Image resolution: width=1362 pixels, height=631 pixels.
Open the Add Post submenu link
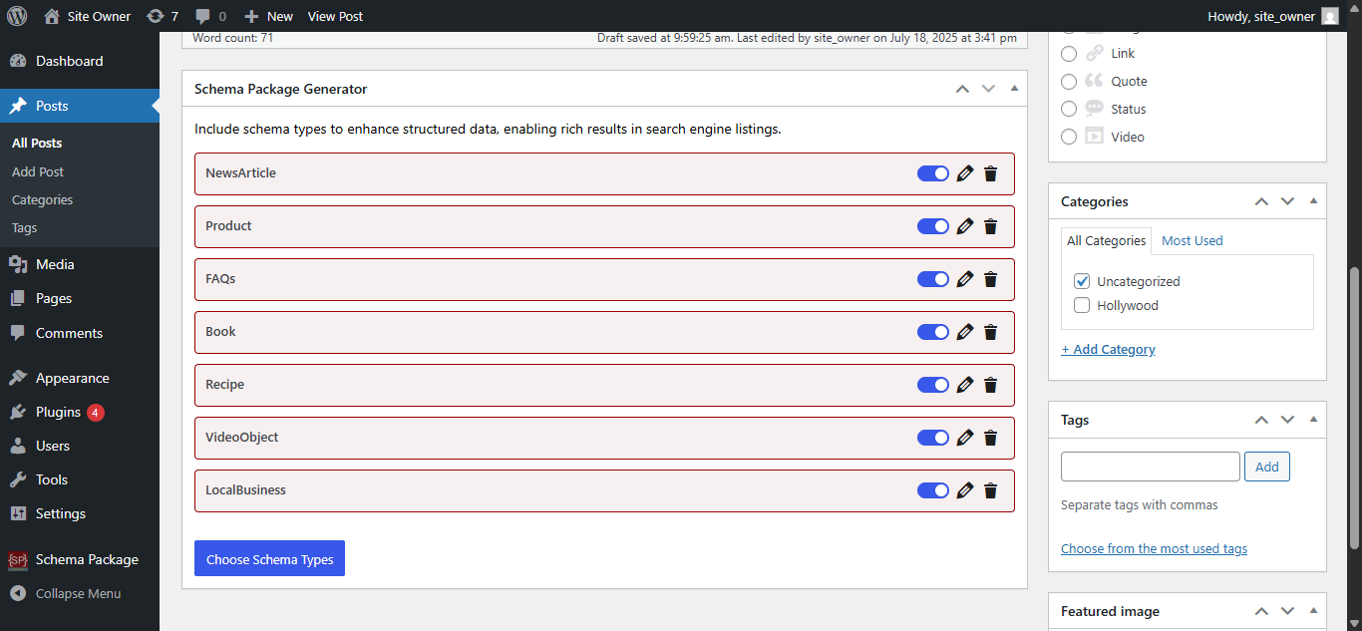(x=38, y=171)
